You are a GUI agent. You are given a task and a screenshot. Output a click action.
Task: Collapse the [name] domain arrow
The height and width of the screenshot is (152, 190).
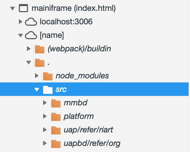[21, 35]
